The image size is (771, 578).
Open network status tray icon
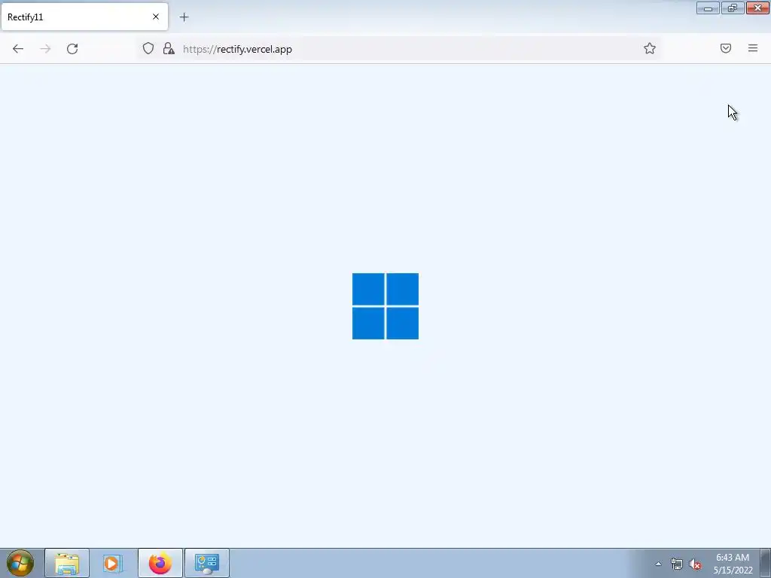[677, 564]
